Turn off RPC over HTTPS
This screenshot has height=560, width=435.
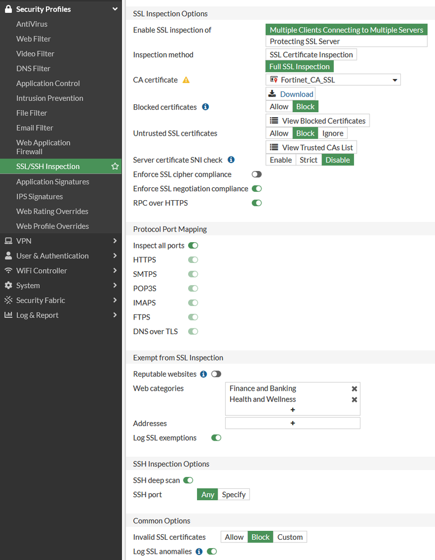pos(256,203)
